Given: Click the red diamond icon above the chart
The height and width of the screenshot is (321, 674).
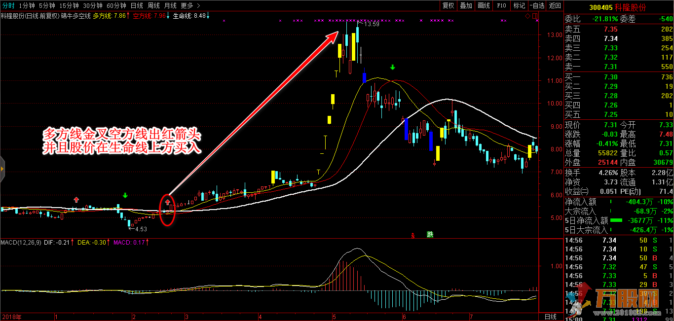Looking at the screenshot, I should [527, 16].
